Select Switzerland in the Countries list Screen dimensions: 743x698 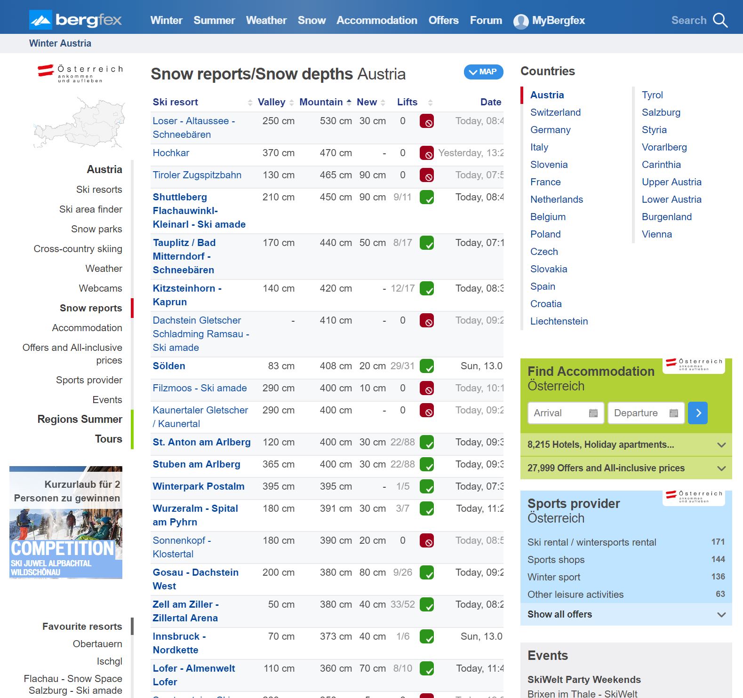pos(555,112)
